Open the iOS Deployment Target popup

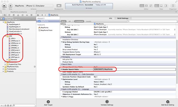click(97, 54)
